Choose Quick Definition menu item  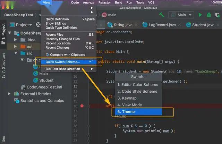69,19
